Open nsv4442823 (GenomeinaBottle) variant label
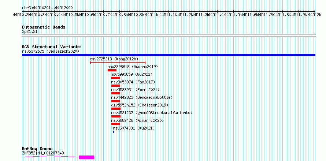This screenshot has height=161, width=326. pyautogui.click(x=142, y=97)
